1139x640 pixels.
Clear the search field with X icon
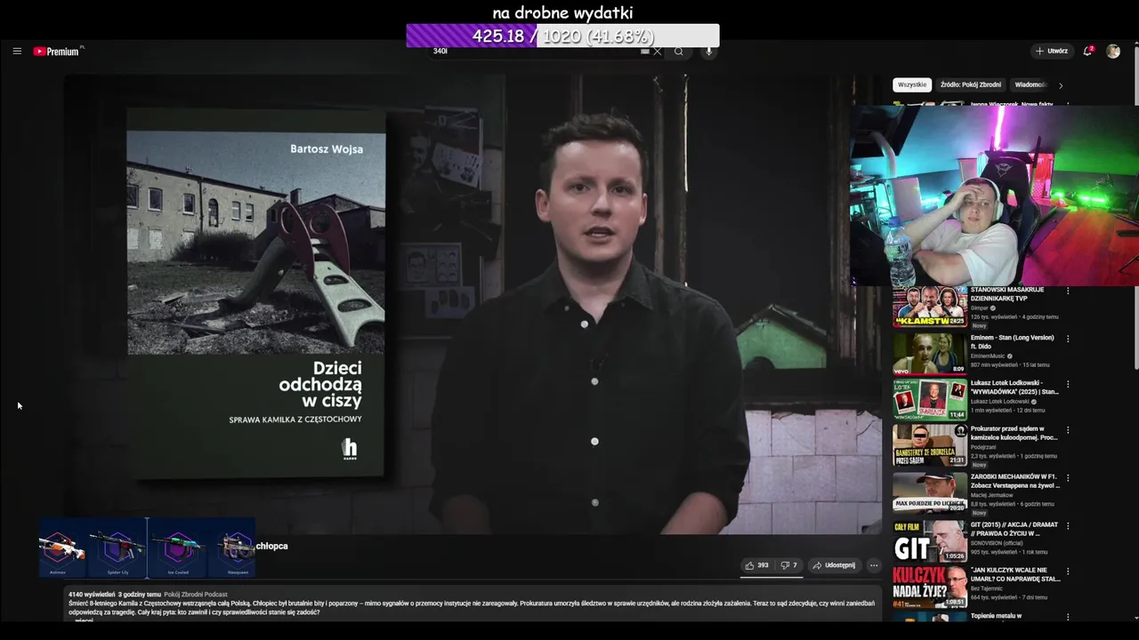658,52
